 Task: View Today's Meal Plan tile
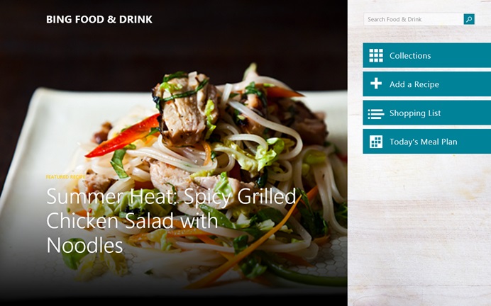pos(427,142)
